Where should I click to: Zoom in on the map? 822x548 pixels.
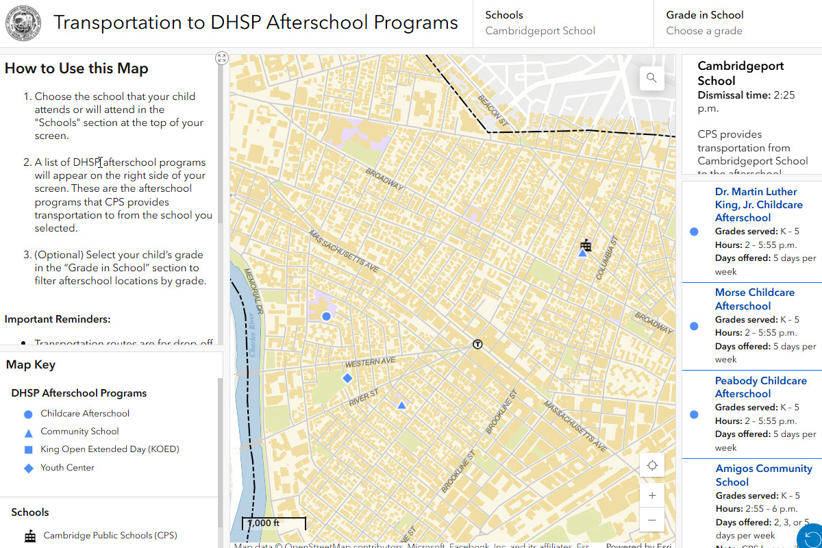pos(651,495)
